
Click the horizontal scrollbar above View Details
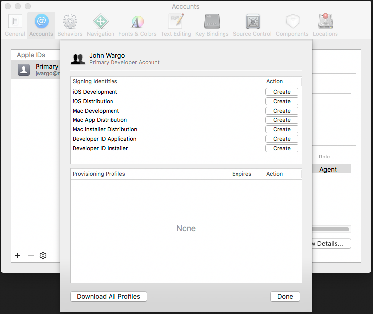(x=331, y=229)
